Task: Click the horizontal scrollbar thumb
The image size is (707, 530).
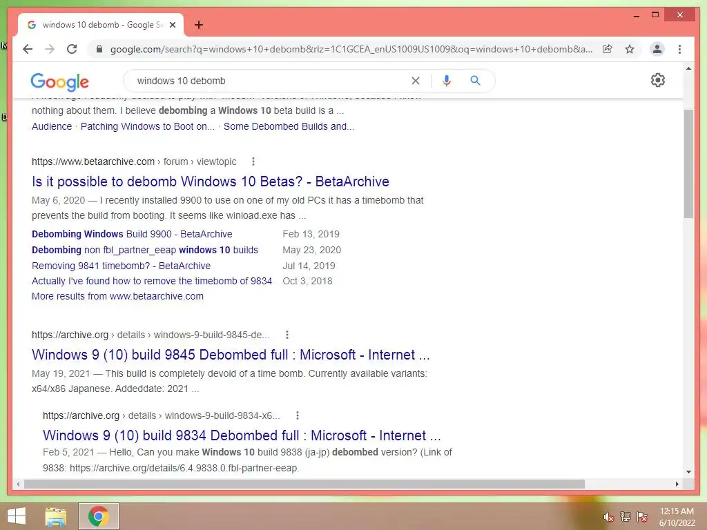Action: coord(304,484)
